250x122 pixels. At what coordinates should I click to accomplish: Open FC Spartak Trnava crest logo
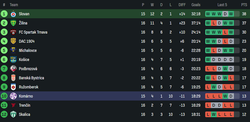click(13, 32)
